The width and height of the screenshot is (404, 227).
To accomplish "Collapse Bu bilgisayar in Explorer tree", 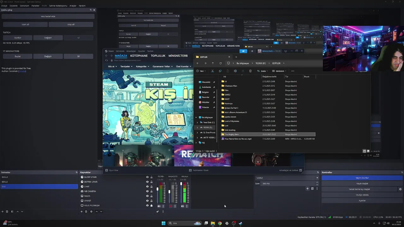I will pyautogui.click(x=196, y=117).
